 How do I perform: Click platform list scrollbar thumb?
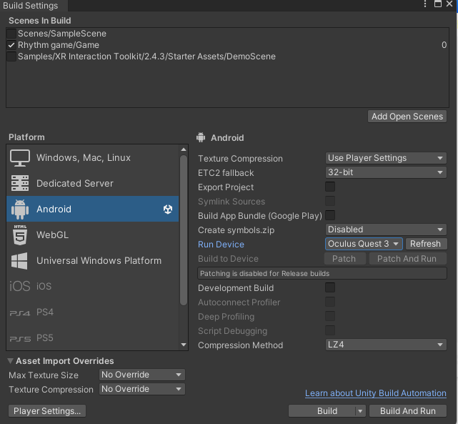[x=184, y=230]
